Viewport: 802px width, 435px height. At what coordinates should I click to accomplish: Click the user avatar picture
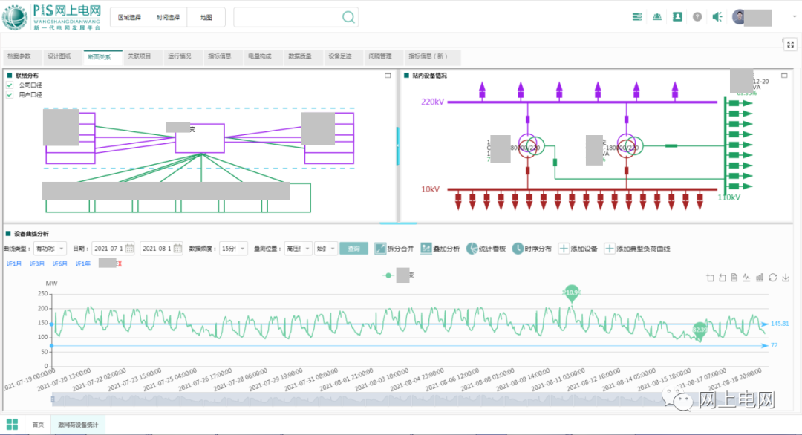[x=738, y=17]
